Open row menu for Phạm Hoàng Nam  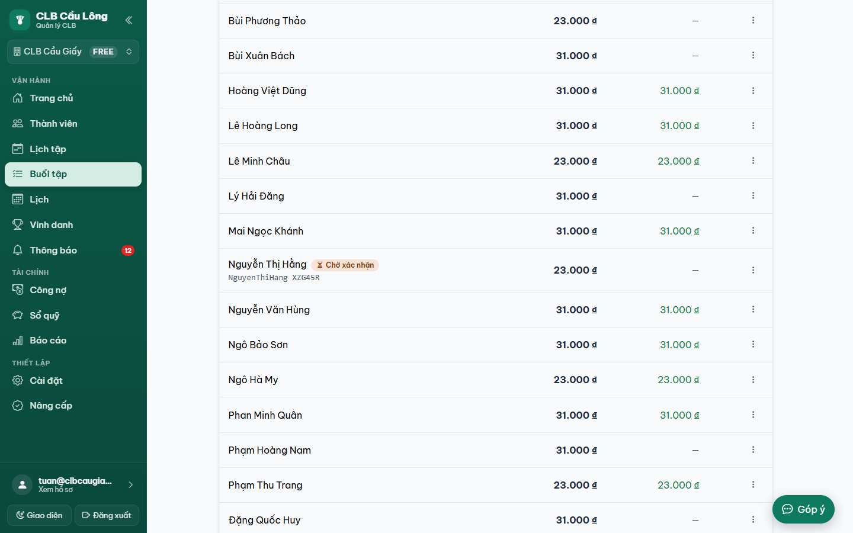pos(753,450)
